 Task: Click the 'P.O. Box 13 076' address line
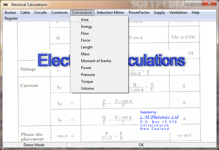point(158,122)
